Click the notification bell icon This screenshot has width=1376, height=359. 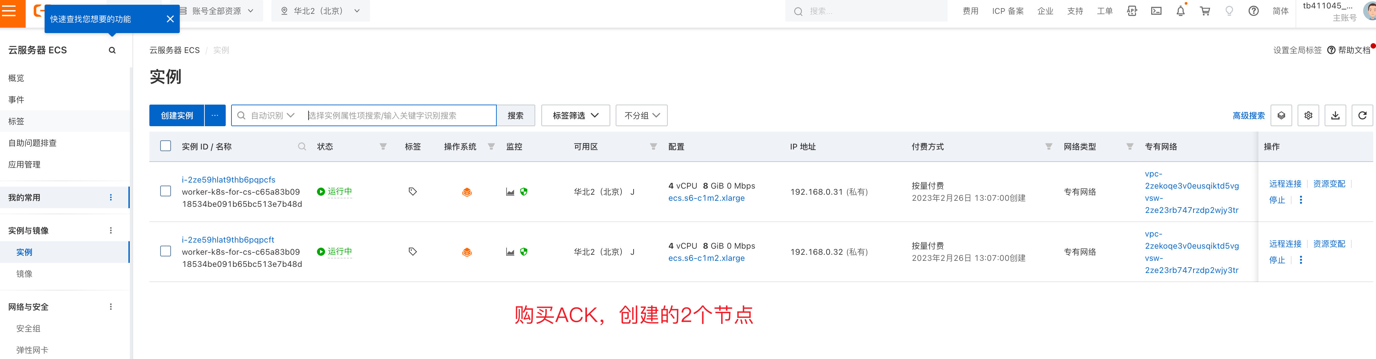(1180, 11)
